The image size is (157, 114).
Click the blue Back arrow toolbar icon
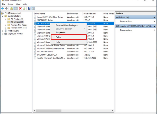3,9
